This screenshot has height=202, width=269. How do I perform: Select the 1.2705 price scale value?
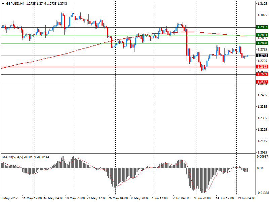coord(262,61)
